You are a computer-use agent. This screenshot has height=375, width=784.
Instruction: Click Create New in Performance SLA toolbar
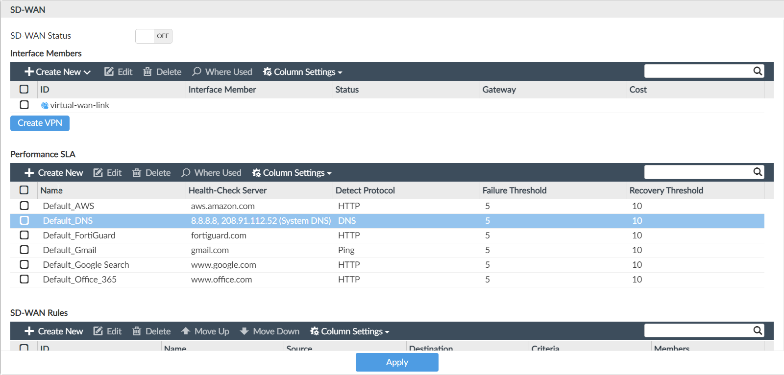point(54,173)
